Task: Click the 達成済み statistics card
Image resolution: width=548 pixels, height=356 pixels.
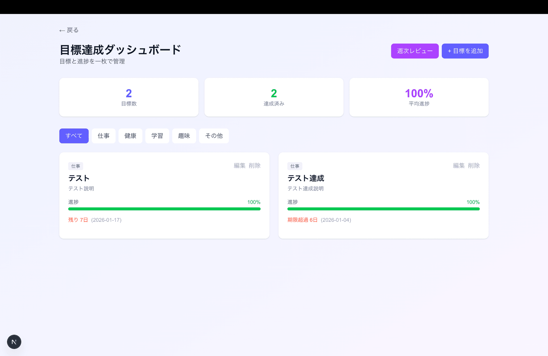Action: (x=274, y=97)
